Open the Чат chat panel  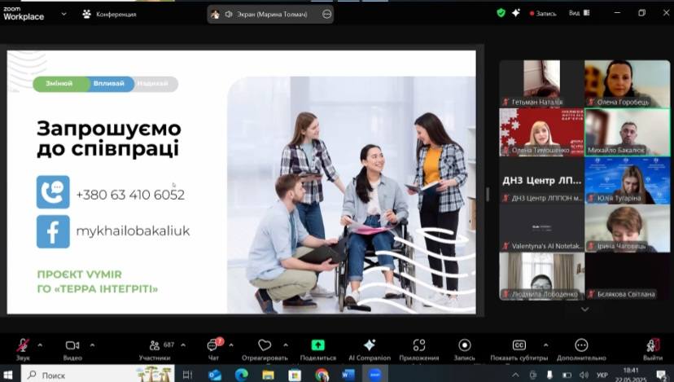[x=212, y=345]
